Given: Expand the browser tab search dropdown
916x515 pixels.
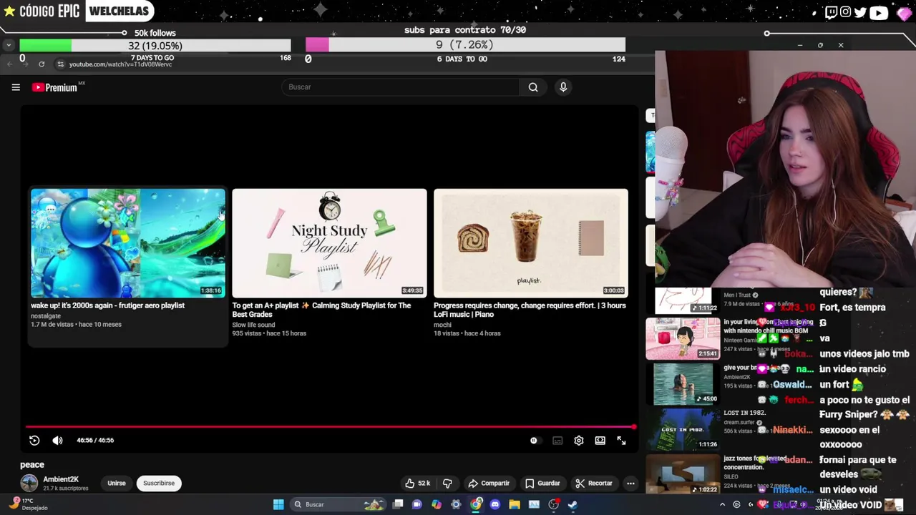Looking at the screenshot, I should [x=8, y=45].
